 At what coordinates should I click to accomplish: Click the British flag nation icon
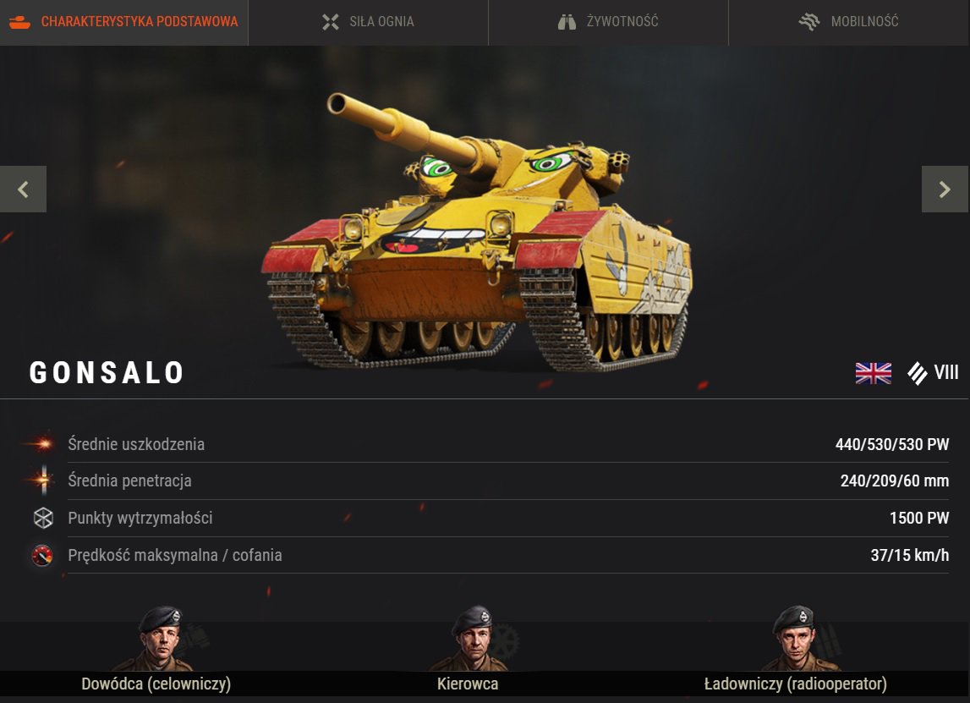click(x=873, y=373)
